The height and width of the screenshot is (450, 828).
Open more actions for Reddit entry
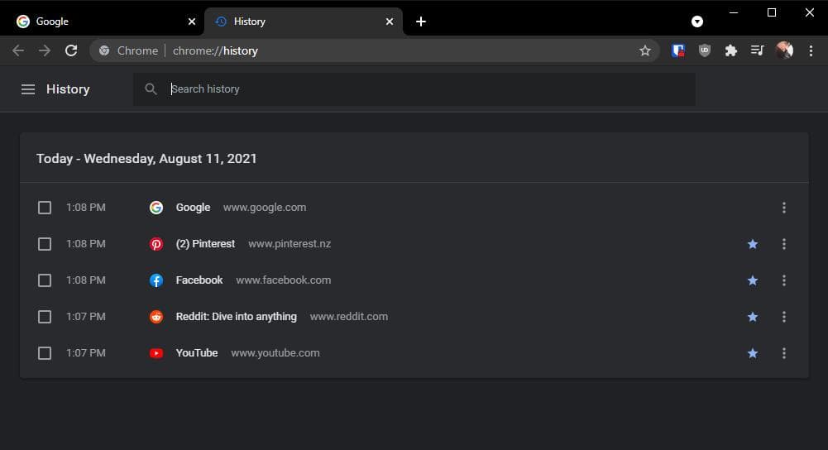tap(784, 317)
